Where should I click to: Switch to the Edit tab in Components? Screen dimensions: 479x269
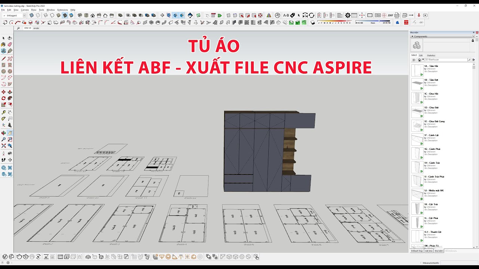(421, 55)
